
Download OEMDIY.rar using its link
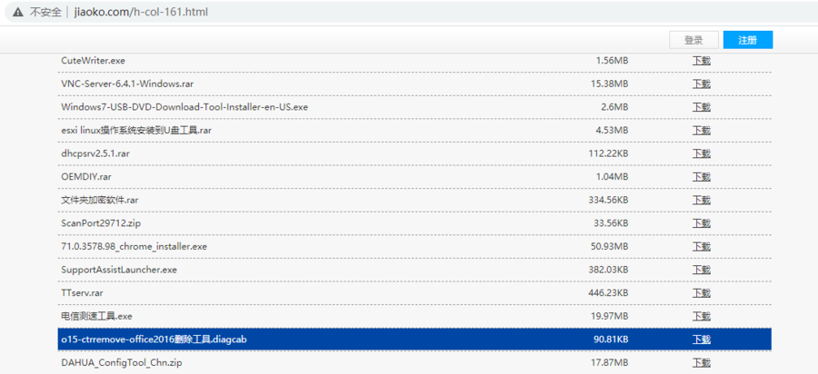(702, 176)
